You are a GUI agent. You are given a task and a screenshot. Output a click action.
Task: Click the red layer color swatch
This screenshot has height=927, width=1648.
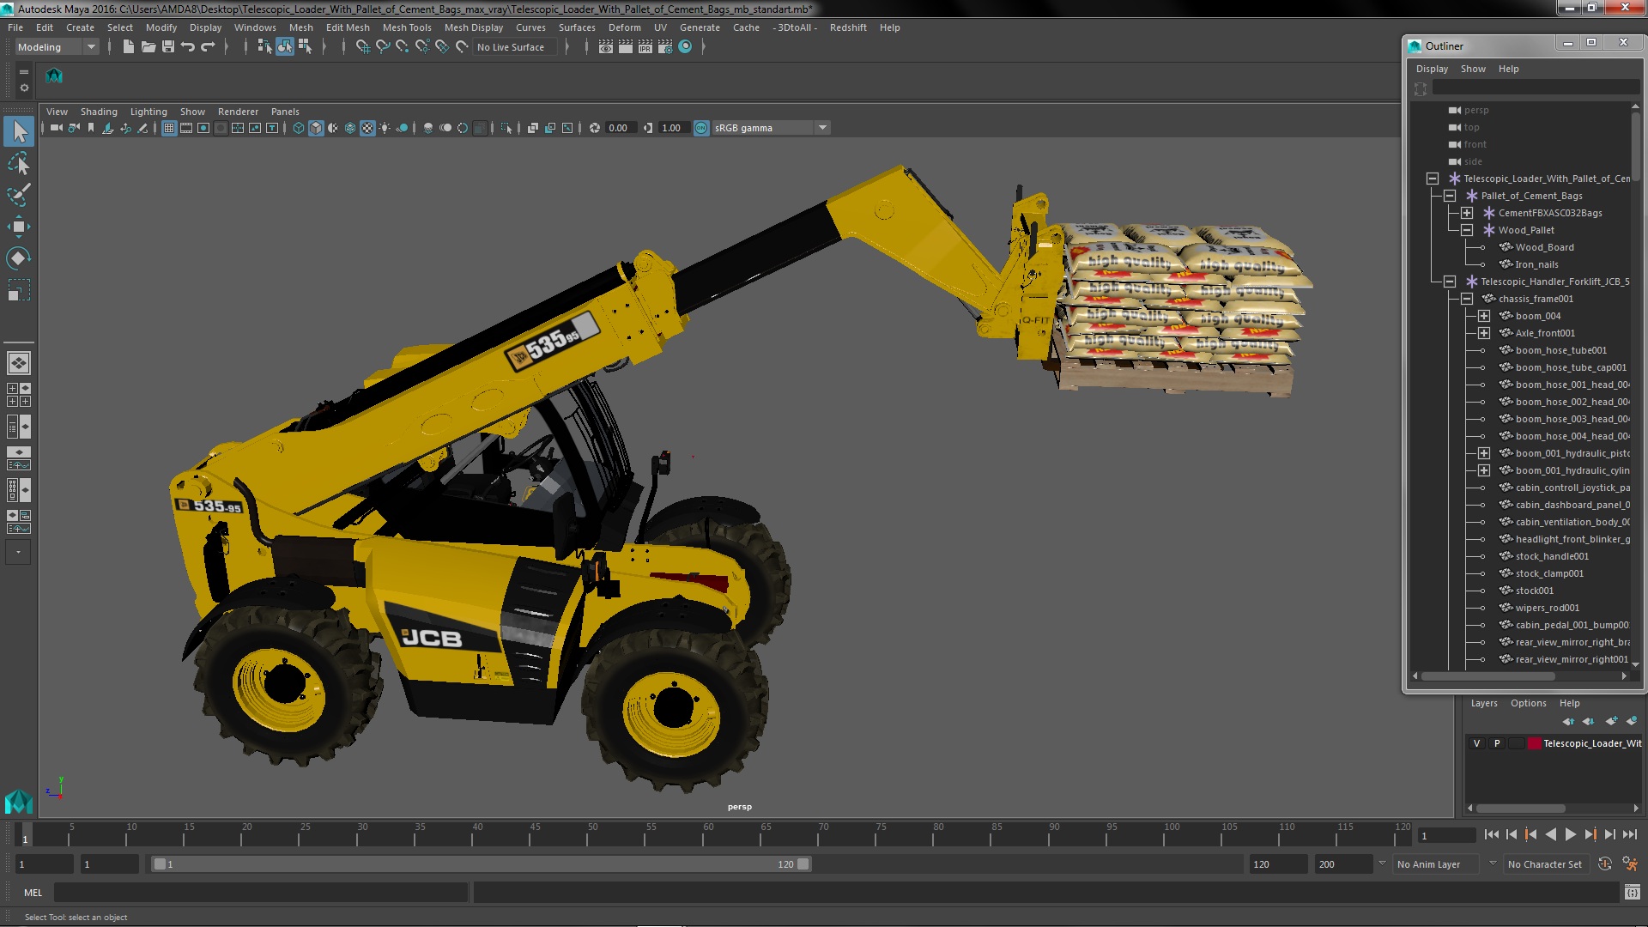coord(1534,743)
